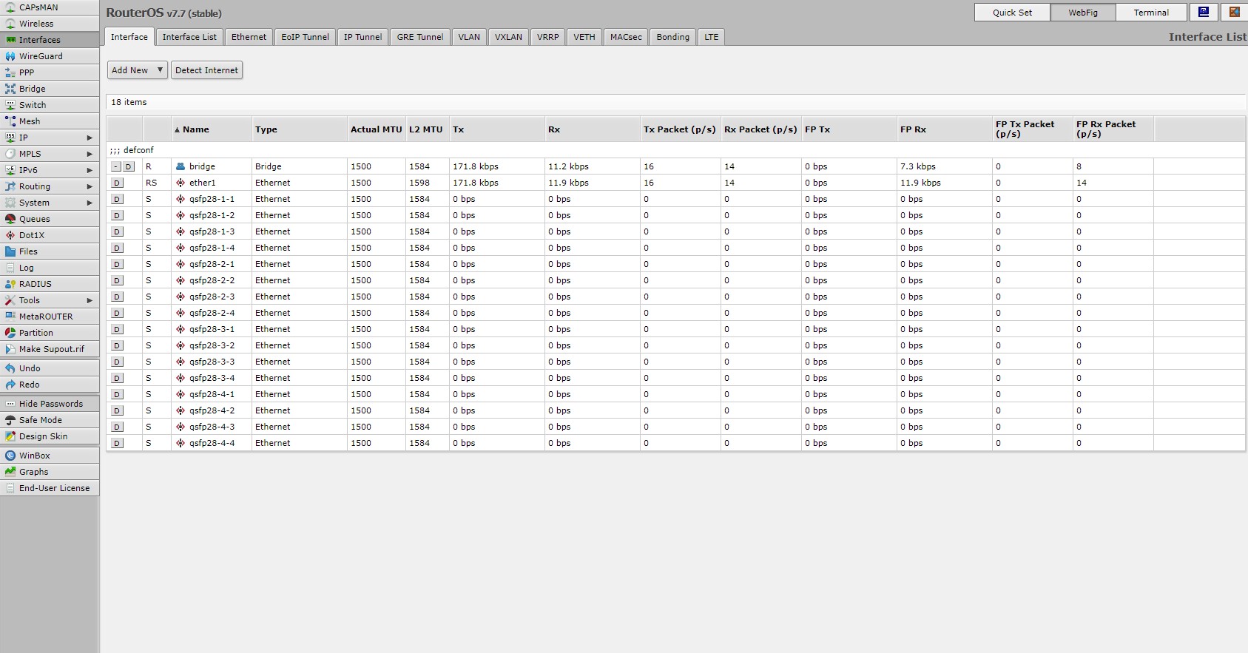Click the Tx column header
Image resolution: width=1248 pixels, height=653 pixels.
point(497,129)
